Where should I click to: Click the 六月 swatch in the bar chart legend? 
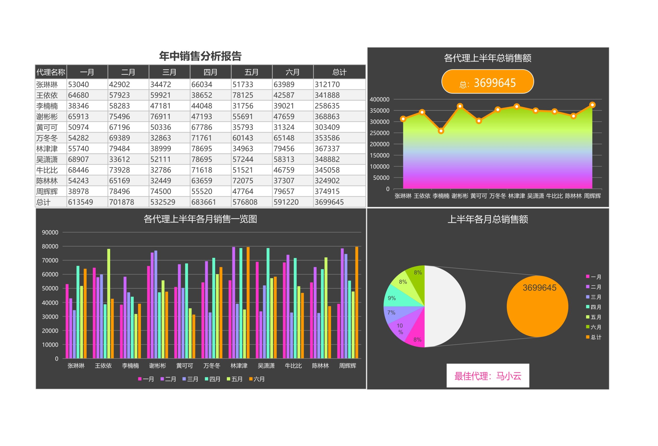tap(251, 379)
